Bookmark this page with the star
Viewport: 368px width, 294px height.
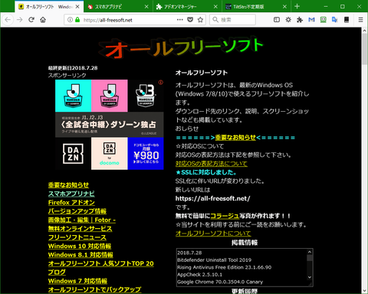tap(200, 20)
